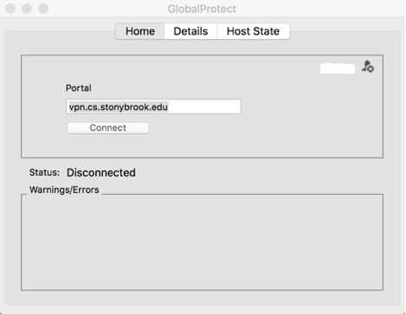The image size is (406, 314).
Task: Minimize the GlobalProtect window
Action: click(x=27, y=9)
